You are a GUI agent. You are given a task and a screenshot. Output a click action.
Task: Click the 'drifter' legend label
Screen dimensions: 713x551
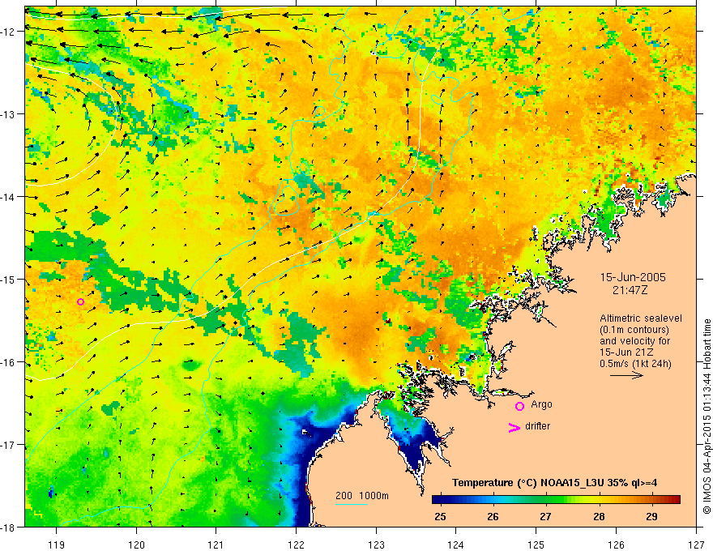point(537,426)
